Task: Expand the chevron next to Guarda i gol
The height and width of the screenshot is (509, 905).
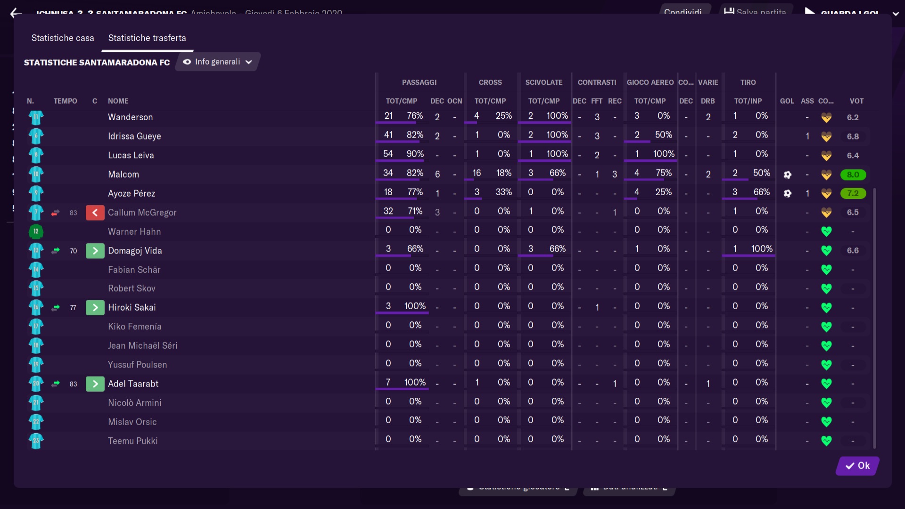Action: click(896, 13)
